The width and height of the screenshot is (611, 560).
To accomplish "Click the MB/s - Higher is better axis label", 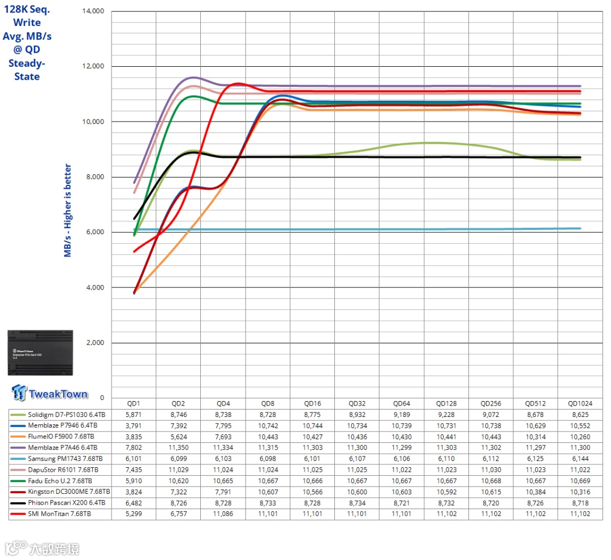I will point(68,210).
